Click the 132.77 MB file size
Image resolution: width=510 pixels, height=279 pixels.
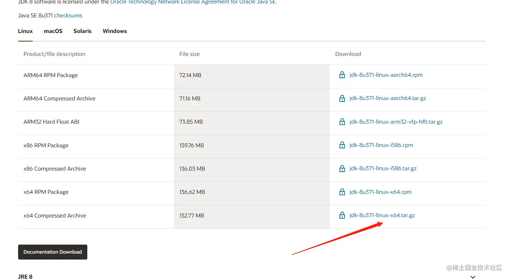(192, 215)
